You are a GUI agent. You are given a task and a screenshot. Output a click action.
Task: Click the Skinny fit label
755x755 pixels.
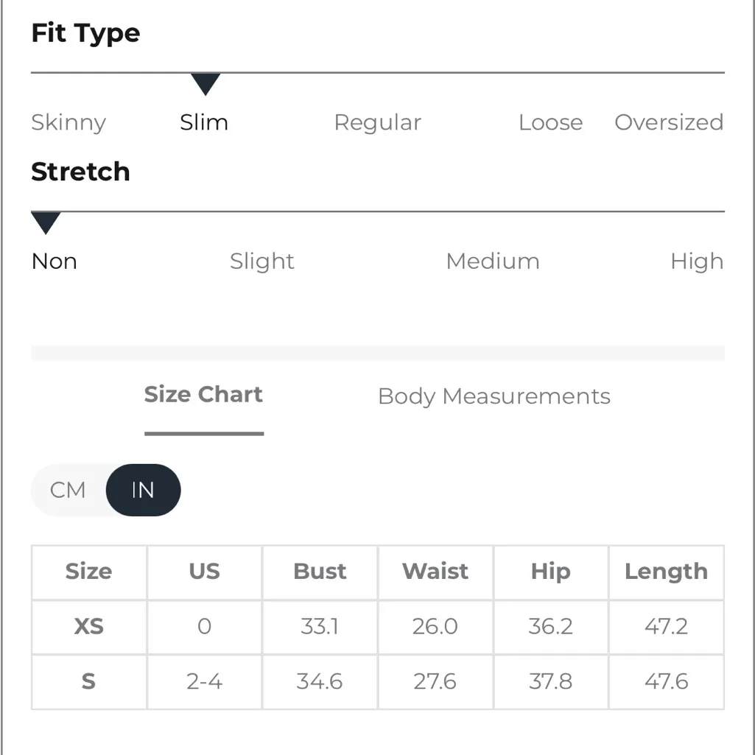click(x=69, y=122)
